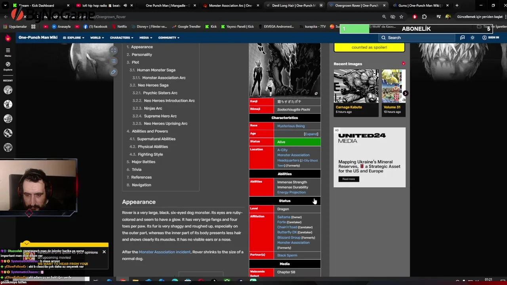Bookmark this page with the star icon
Screen dimensions: 507x285
pos(401,17)
